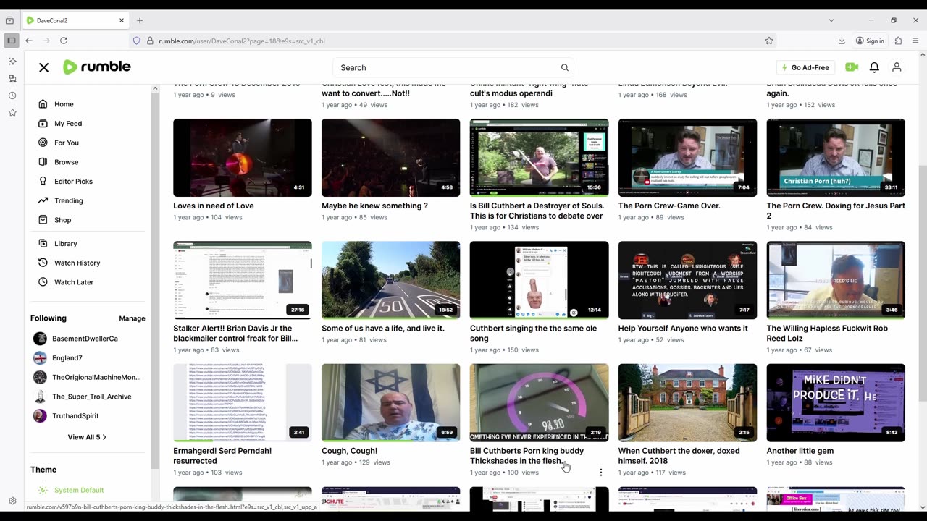Open Destroyer of Souls video thumbnail
The image size is (927, 521).
540,158
